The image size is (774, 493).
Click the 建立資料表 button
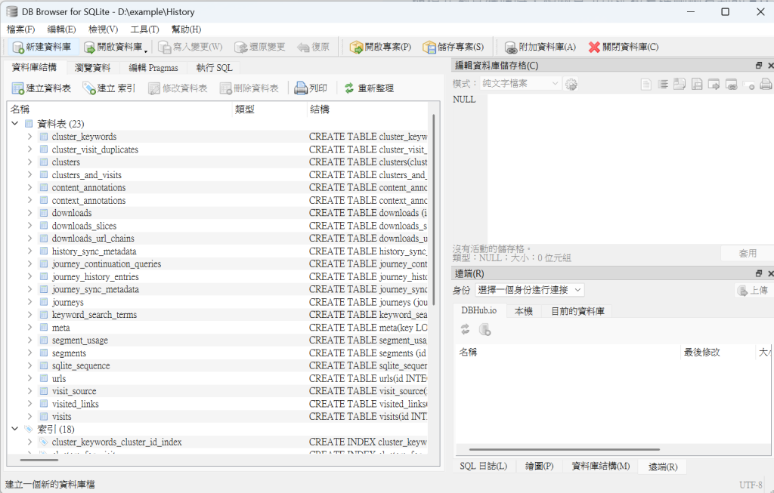42,88
